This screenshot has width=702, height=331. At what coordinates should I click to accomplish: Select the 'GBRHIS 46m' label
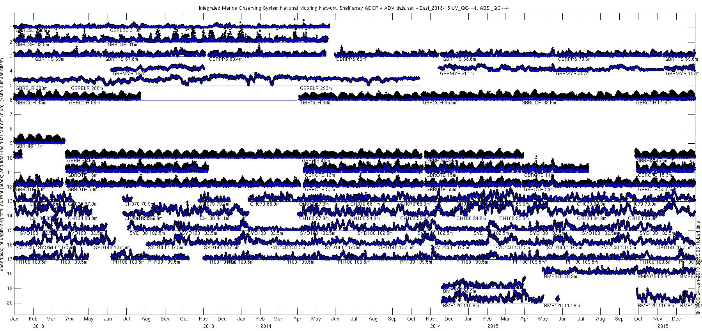point(81,160)
